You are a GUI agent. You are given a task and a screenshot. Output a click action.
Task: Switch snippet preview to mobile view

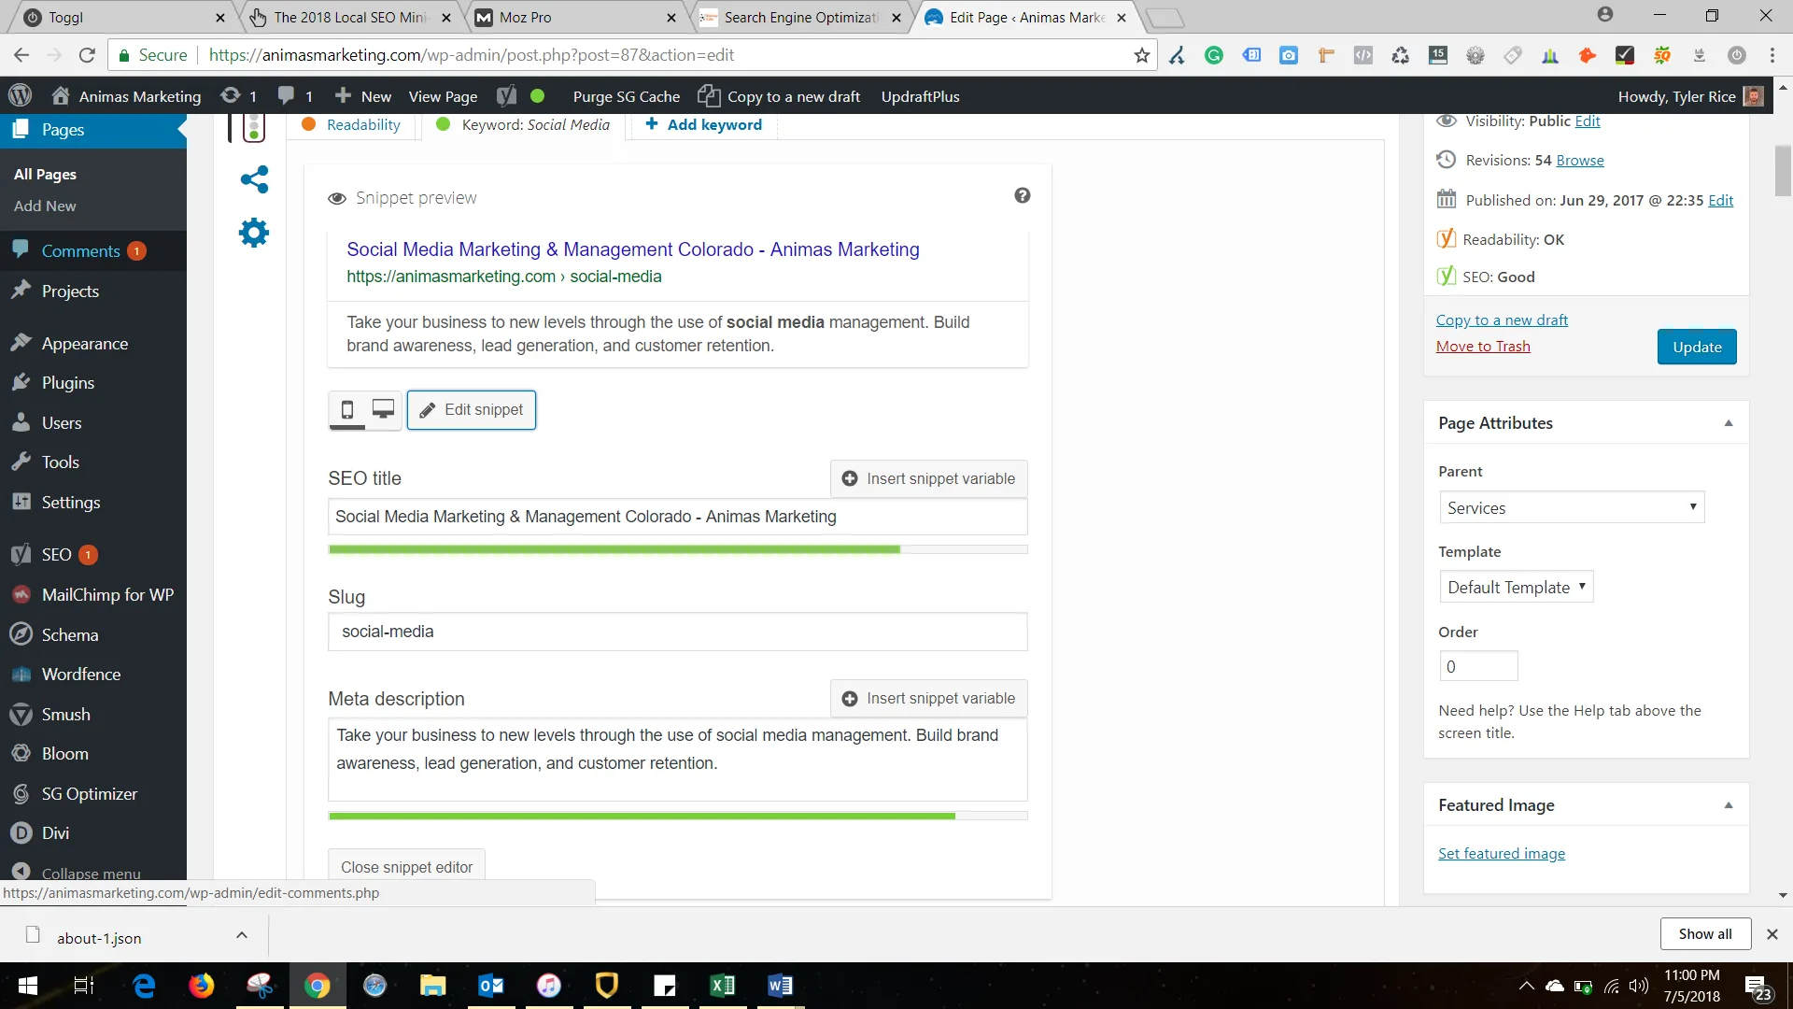point(347,409)
